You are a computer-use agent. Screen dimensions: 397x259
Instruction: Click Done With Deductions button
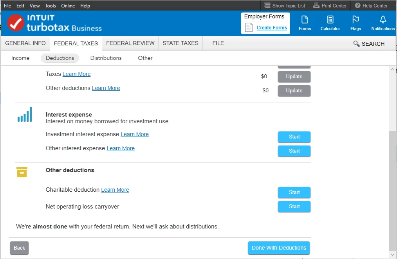[279, 248]
